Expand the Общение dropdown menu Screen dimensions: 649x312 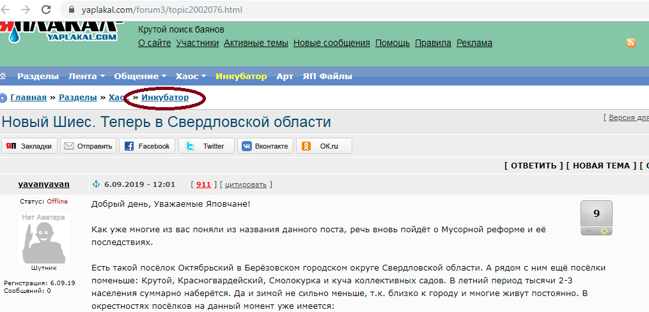pos(140,77)
